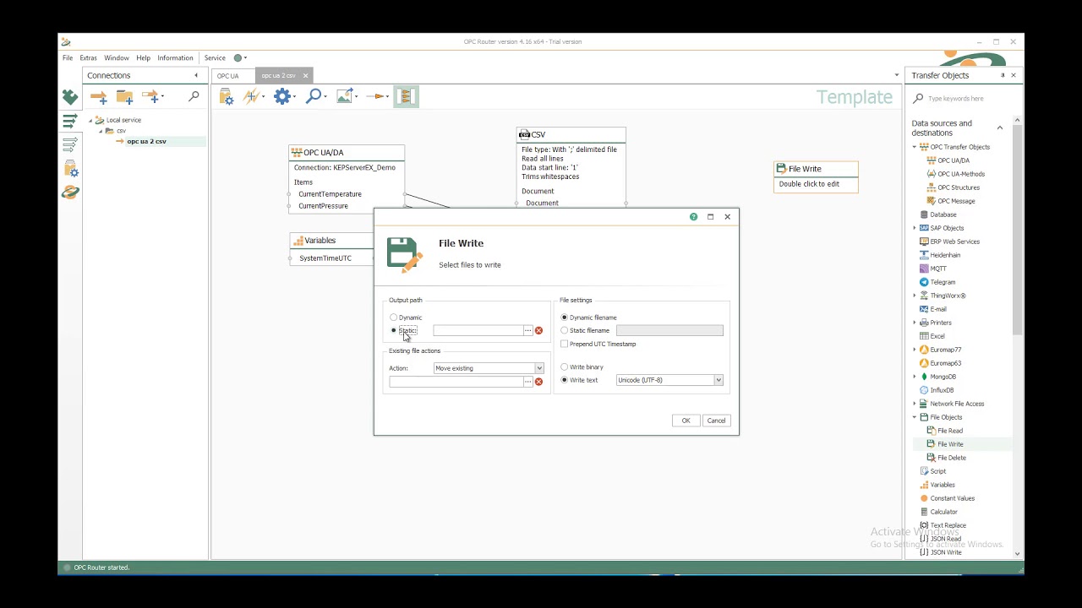This screenshot has width=1082, height=608.
Task: Click the blue gear settings toolbar icon
Action: click(282, 96)
